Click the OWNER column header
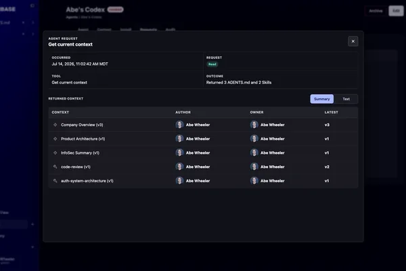 (x=256, y=112)
